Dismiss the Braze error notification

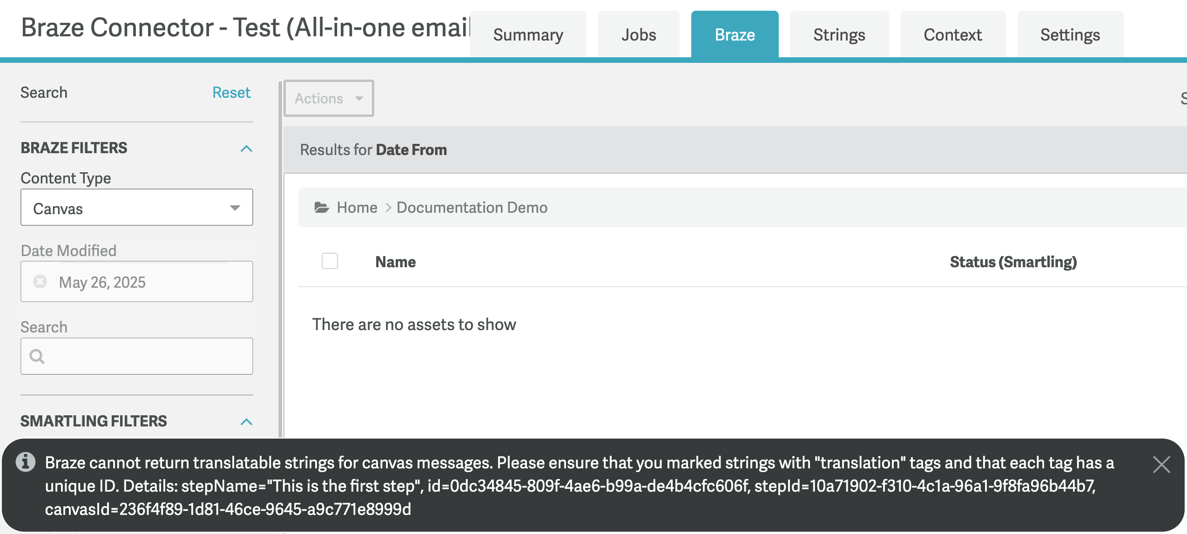click(1161, 464)
